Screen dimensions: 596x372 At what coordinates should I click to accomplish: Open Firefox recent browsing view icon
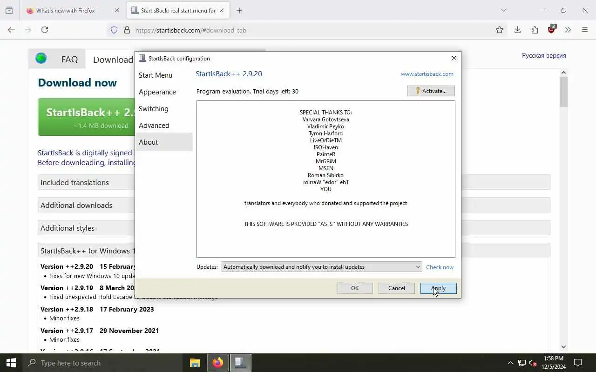pyautogui.click(x=9, y=10)
